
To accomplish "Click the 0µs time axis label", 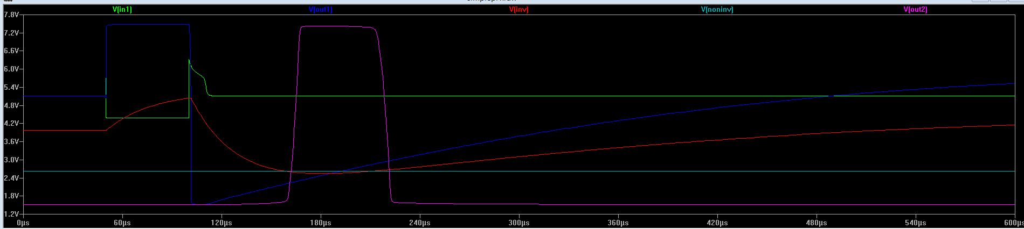I will click(x=23, y=223).
